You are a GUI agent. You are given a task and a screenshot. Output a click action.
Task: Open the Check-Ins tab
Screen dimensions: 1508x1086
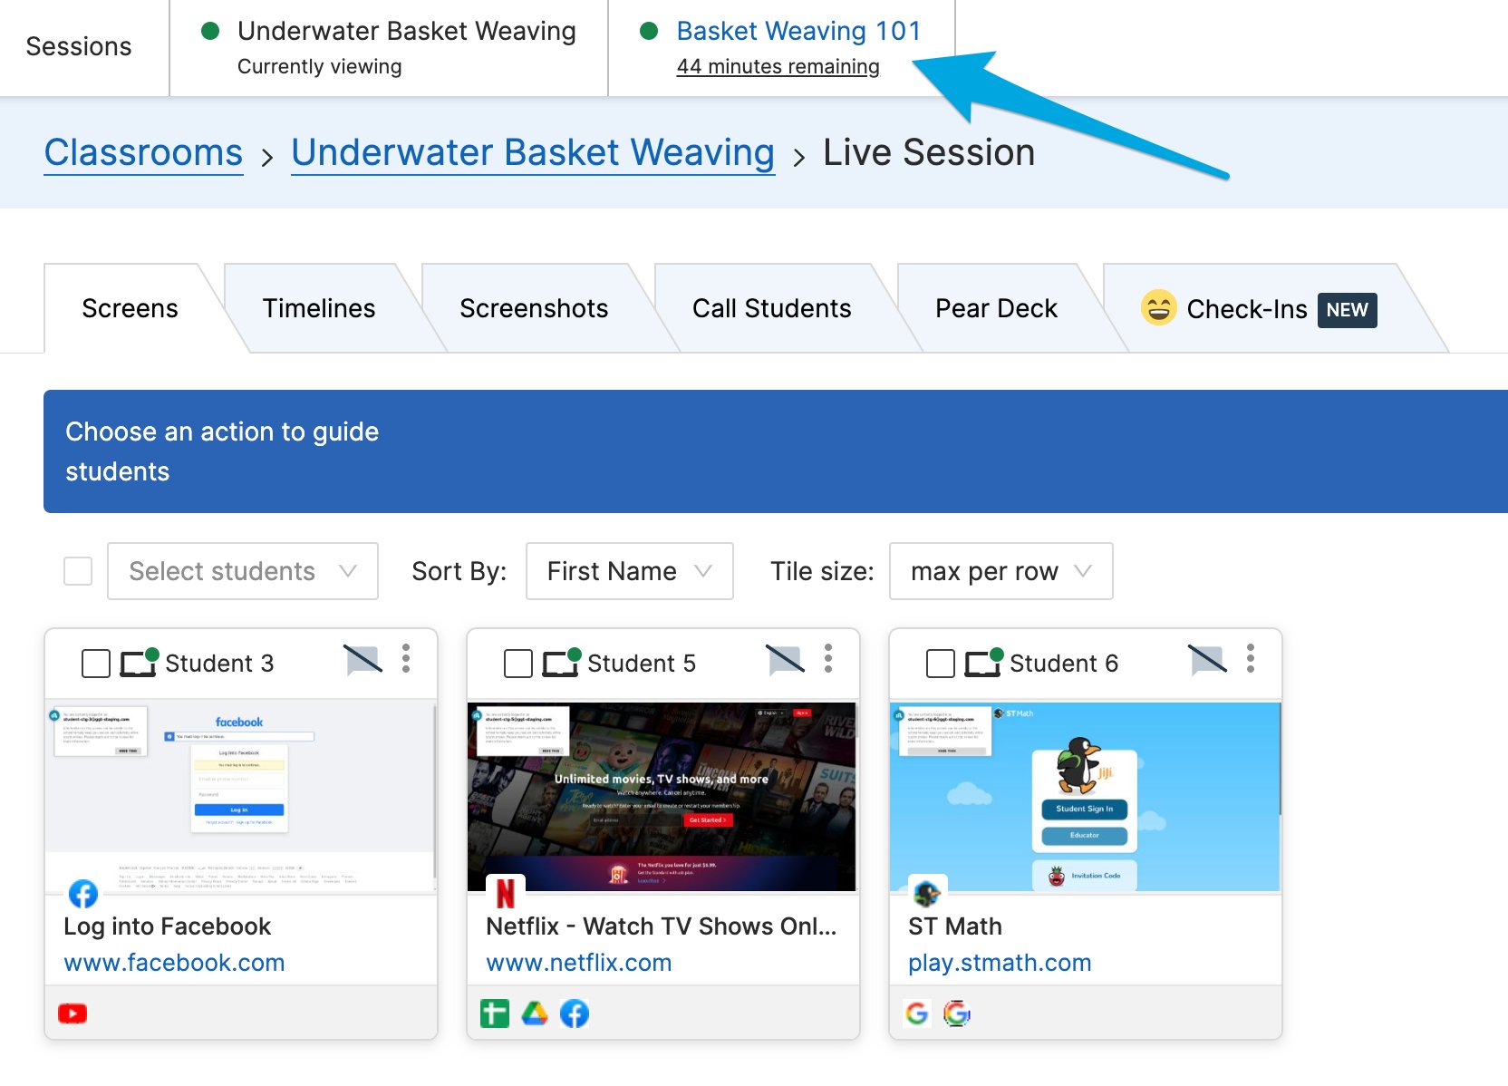pos(1260,308)
